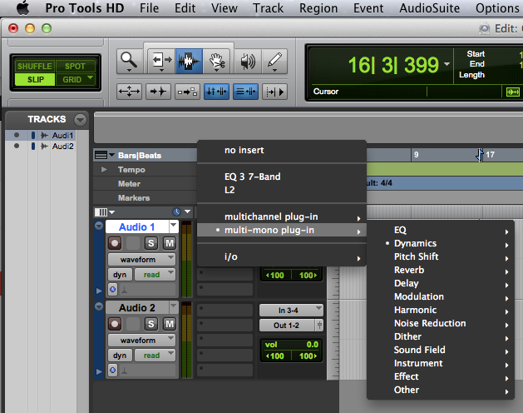
Task: Toggle Audi2 show/hide dot in the Tracks list
Action: point(17,146)
